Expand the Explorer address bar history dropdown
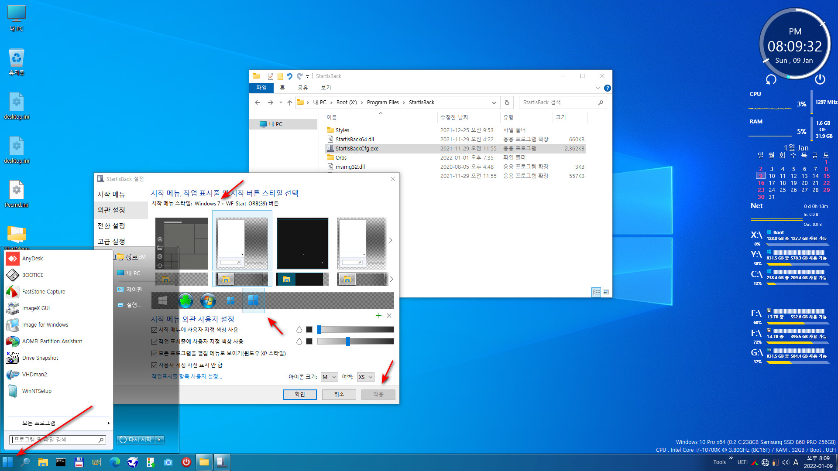This screenshot has width=838, height=471. (x=494, y=102)
